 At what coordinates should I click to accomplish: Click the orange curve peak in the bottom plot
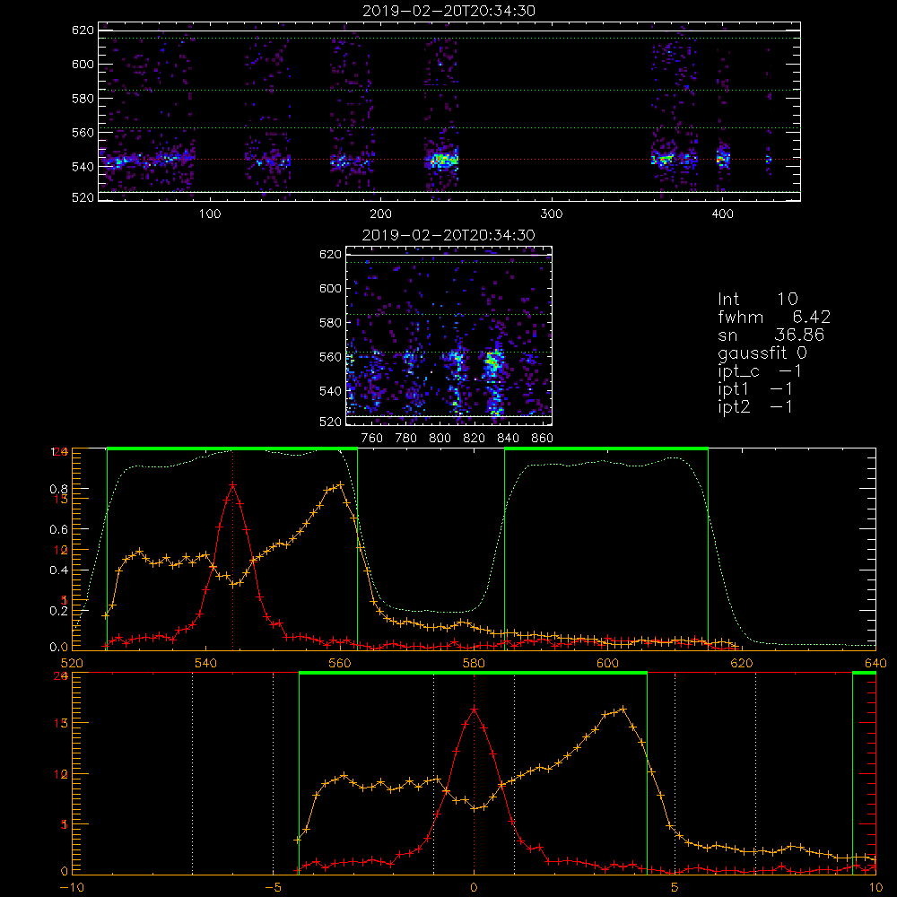[x=623, y=709]
